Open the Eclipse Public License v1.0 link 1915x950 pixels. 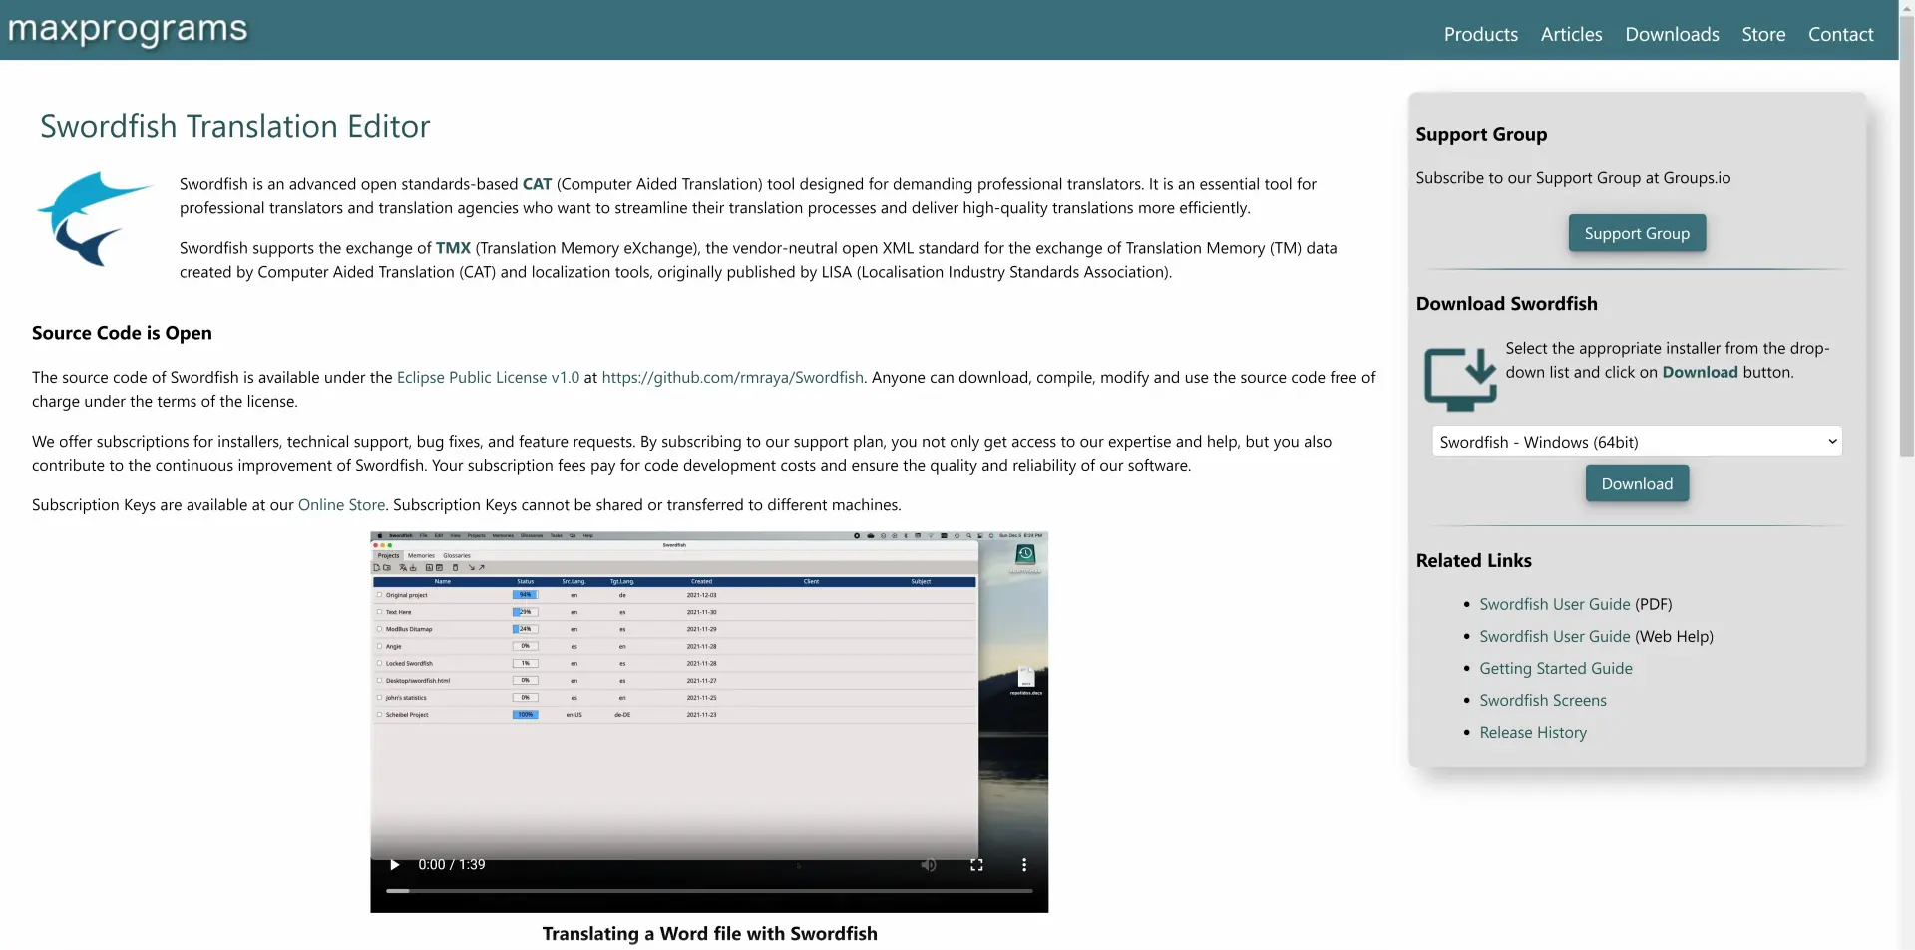tap(488, 377)
